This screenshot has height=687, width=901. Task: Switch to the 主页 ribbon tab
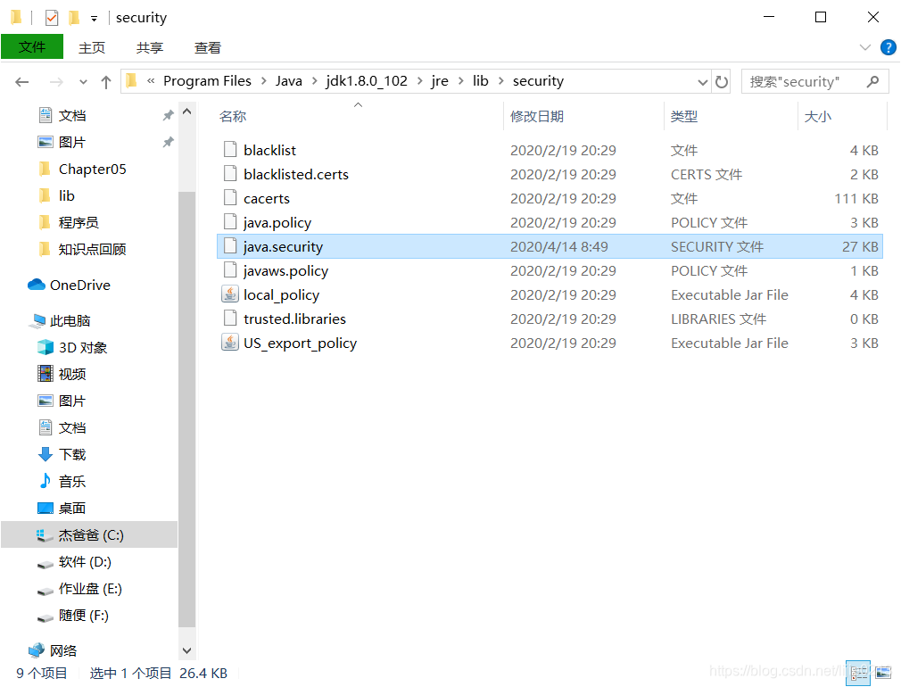point(92,47)
